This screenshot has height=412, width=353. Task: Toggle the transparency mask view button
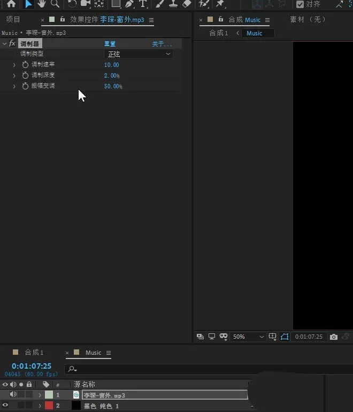click(285, 337)
